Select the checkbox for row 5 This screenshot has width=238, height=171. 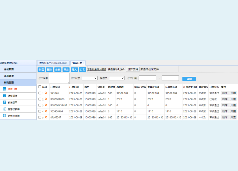[40, 117]
